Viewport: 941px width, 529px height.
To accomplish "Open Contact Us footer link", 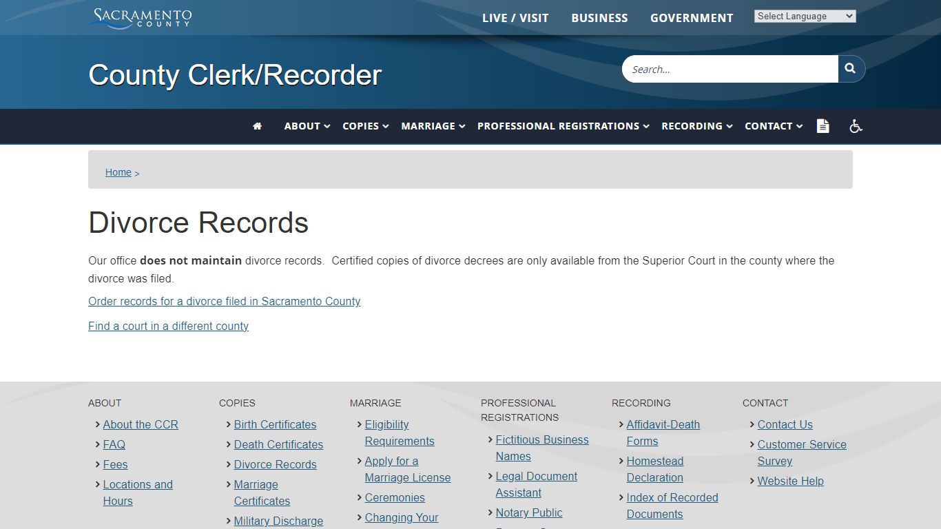I will point(785,424).
